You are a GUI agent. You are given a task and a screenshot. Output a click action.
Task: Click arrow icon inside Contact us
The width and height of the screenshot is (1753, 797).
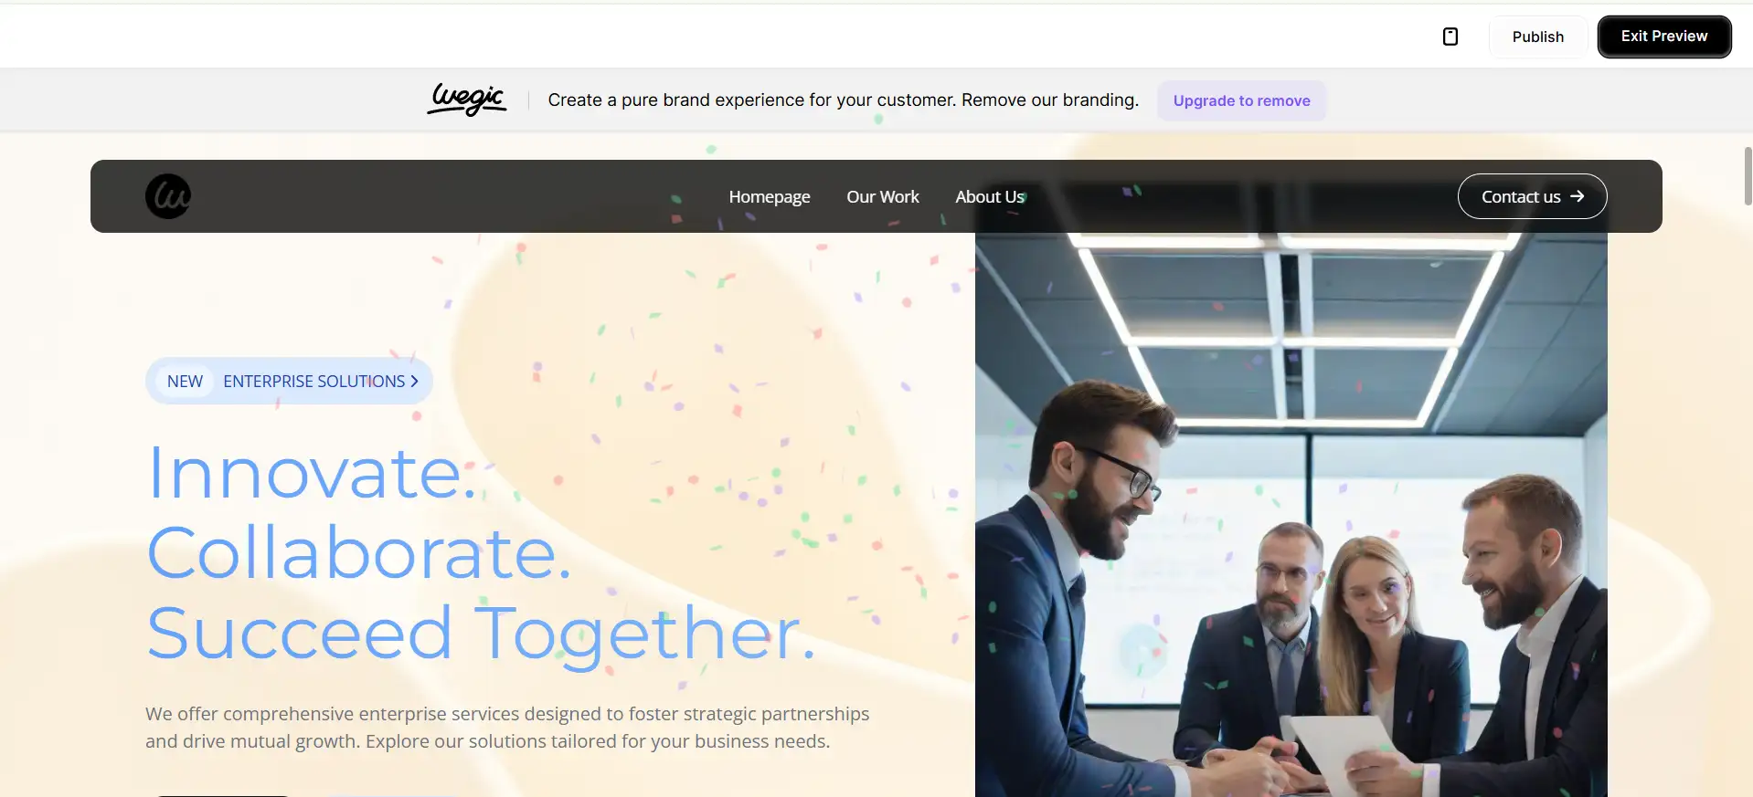point(1577,196)
